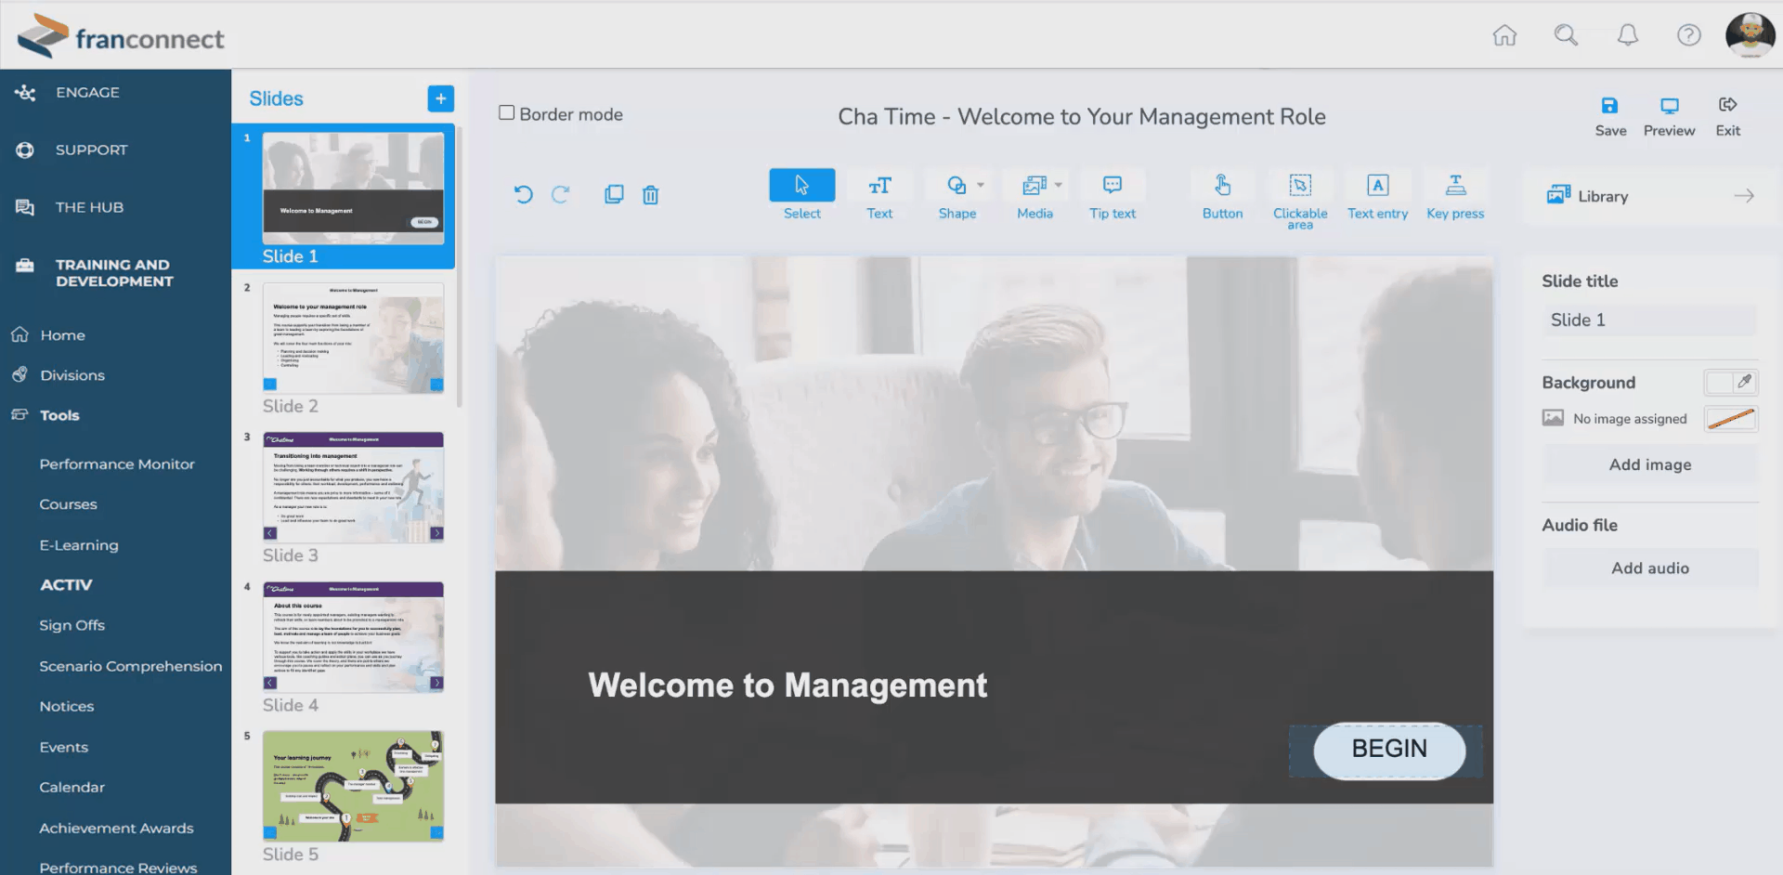Open the help question mark icon
Screen dimensions: 1783x875
tap(1689, 35)
